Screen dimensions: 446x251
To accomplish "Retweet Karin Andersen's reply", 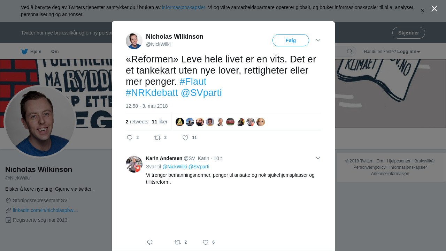I will (x=178, y=242).
